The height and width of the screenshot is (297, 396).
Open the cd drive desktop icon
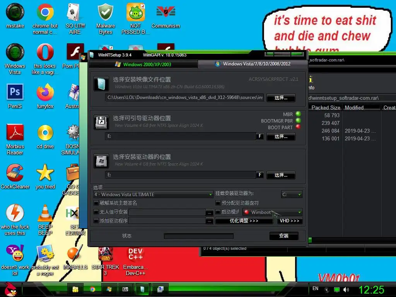coord(45,136)
